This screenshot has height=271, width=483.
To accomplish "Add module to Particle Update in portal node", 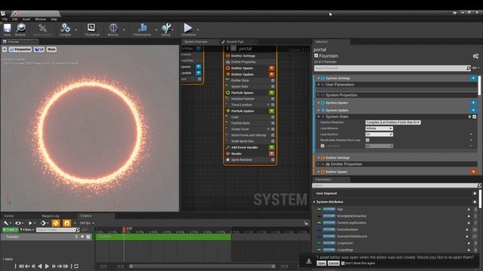I will coord(272,111).
